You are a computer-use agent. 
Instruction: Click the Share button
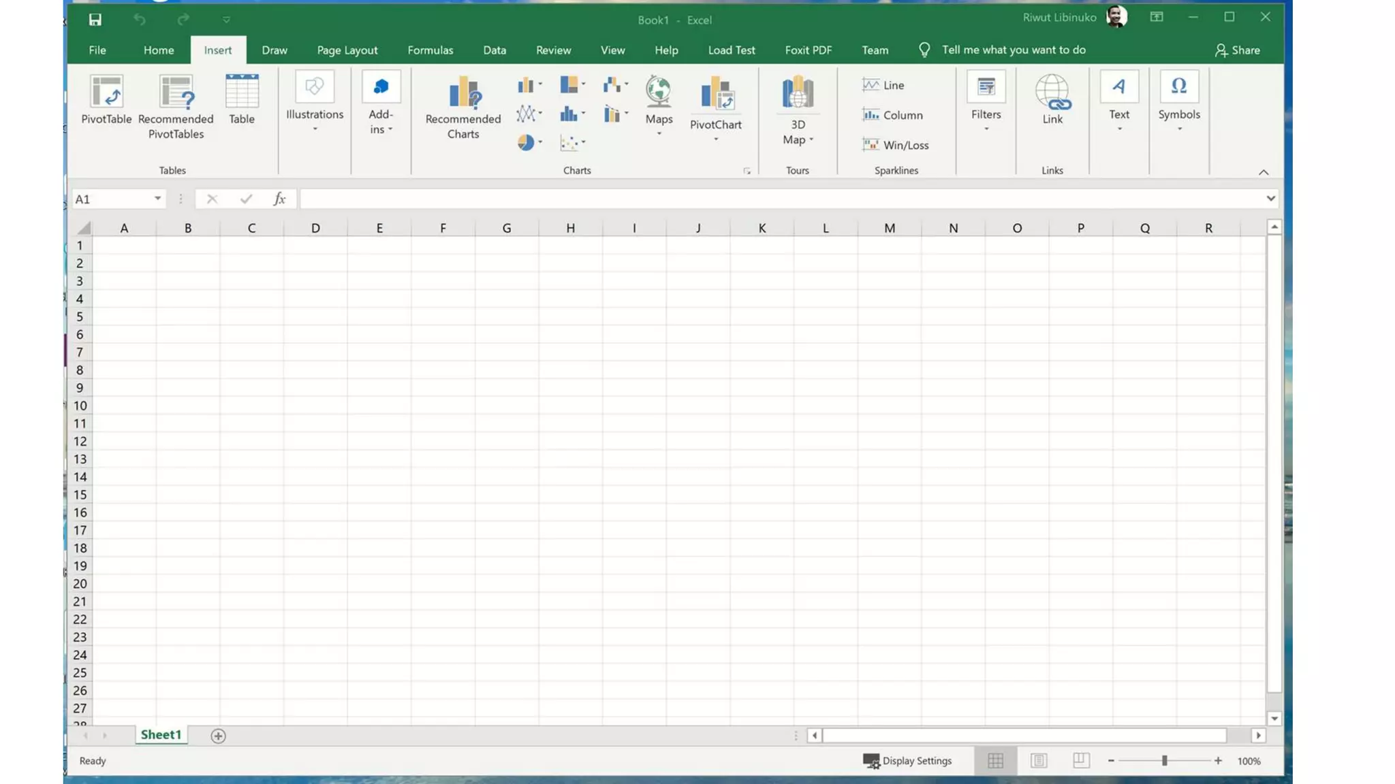tap(1237, 50)
